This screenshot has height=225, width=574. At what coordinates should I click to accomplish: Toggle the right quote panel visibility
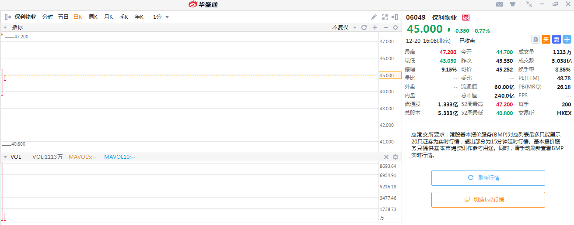(x=395, y=17)
